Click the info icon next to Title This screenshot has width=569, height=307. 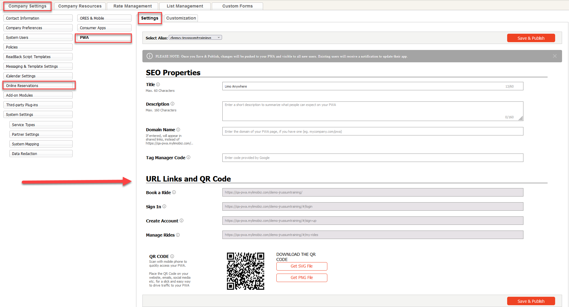pos(158,85)
